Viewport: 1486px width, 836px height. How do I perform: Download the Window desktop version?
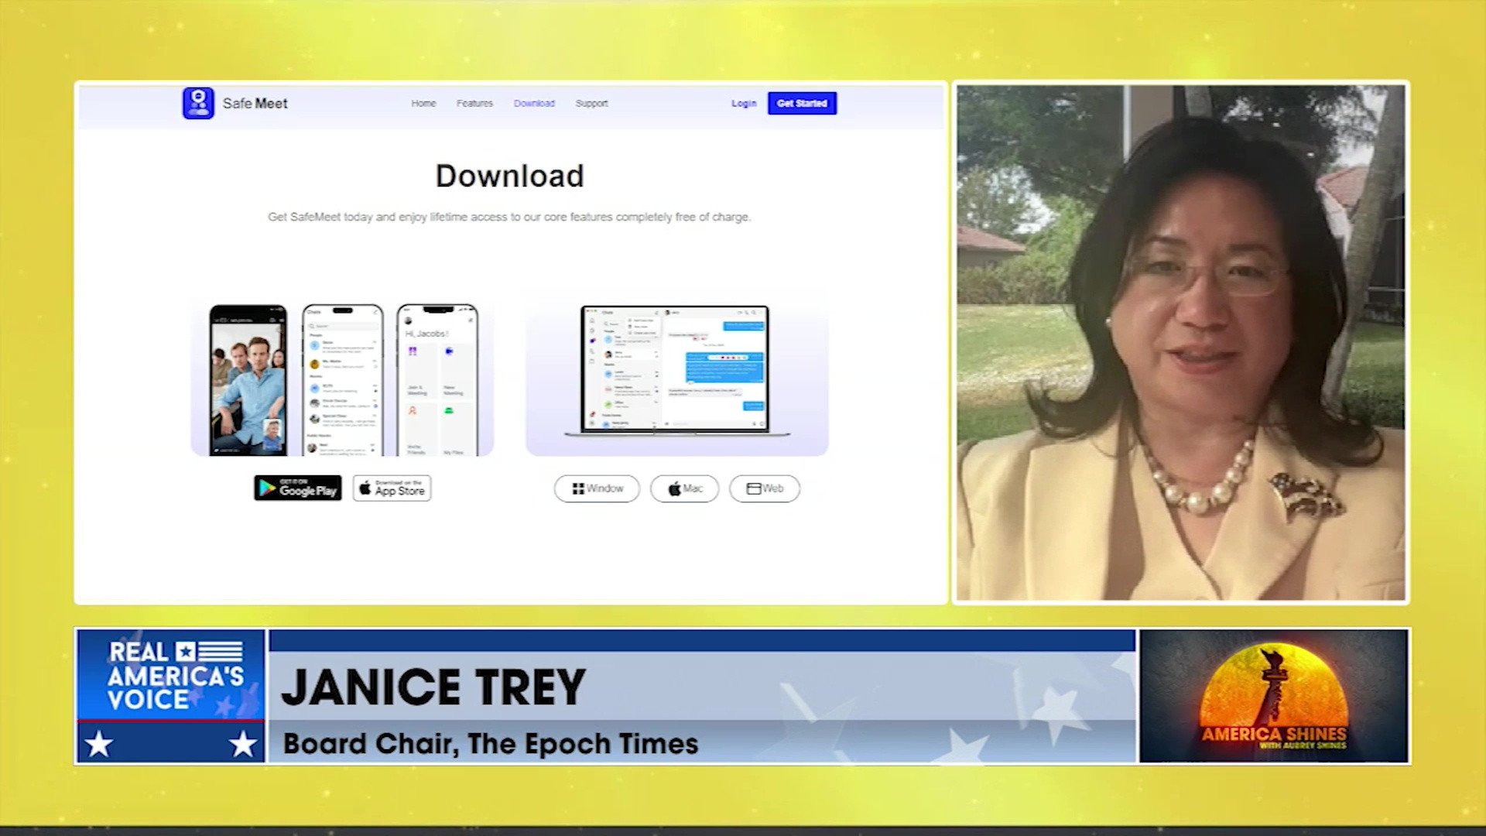(597, 488)
